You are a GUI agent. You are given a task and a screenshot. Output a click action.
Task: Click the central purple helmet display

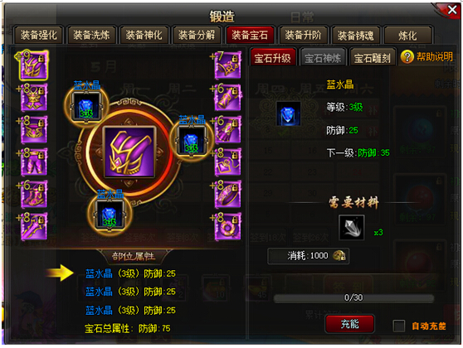point(129,152)
